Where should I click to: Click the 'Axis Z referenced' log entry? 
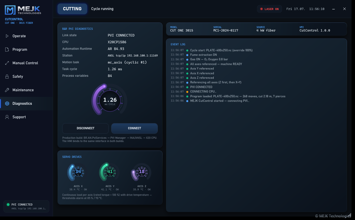(202, 78)
